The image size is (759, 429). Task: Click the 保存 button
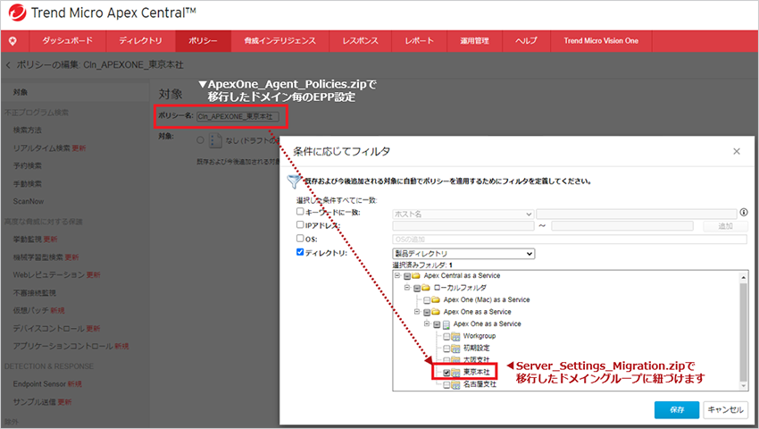pos(676,409)
